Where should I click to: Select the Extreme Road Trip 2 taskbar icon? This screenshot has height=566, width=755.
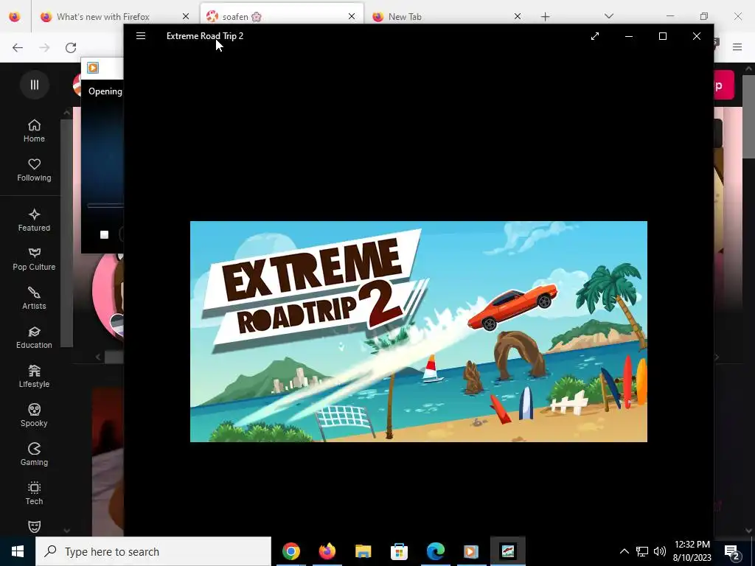point(508,551)
